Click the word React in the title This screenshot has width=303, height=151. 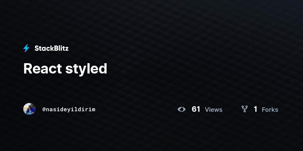(x=42, y=68)
